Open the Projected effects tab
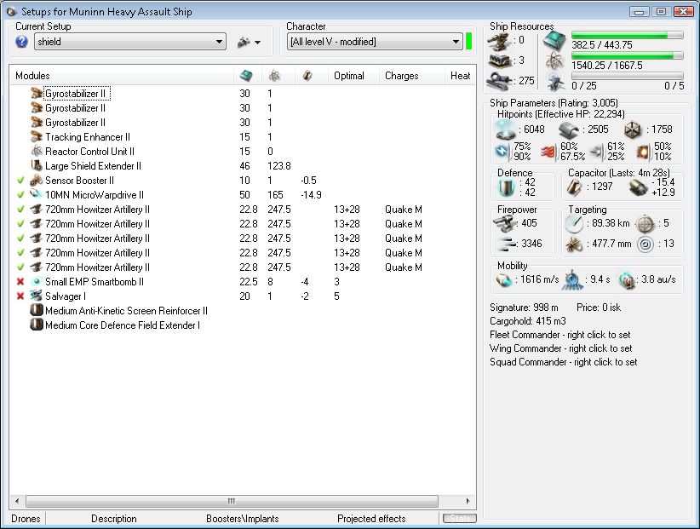The image size is (700, 529). [x=371, y=518]
